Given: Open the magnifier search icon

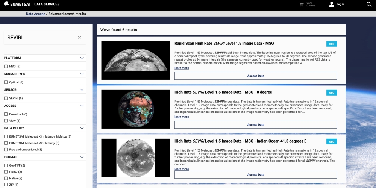Looking at the screenshot, I should click(x=369, y=4).
